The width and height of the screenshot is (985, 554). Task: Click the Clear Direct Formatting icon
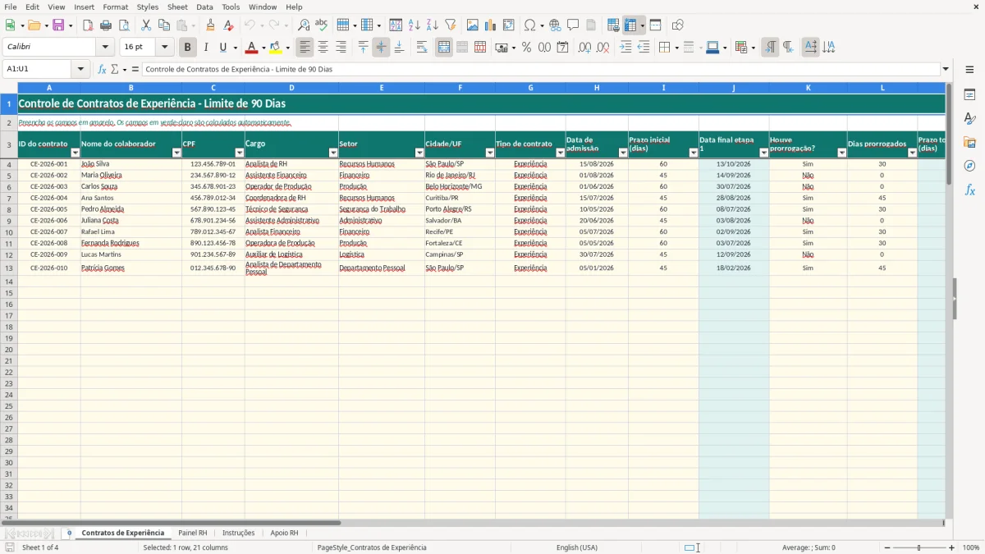[x=228, y=25]
